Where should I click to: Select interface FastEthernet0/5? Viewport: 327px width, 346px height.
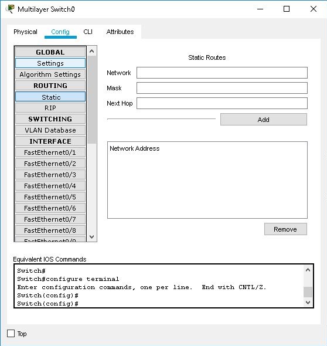[50, 197]
